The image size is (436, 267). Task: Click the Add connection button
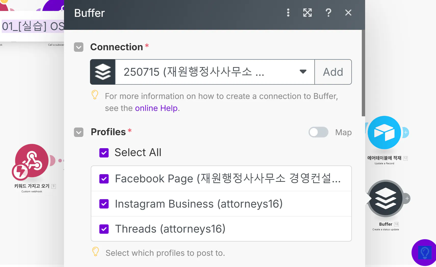point(333,72)
